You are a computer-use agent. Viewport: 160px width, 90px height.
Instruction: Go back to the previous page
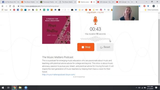click(2, 6)
